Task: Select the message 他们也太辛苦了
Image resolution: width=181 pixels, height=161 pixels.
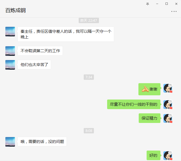Action: 34,65
